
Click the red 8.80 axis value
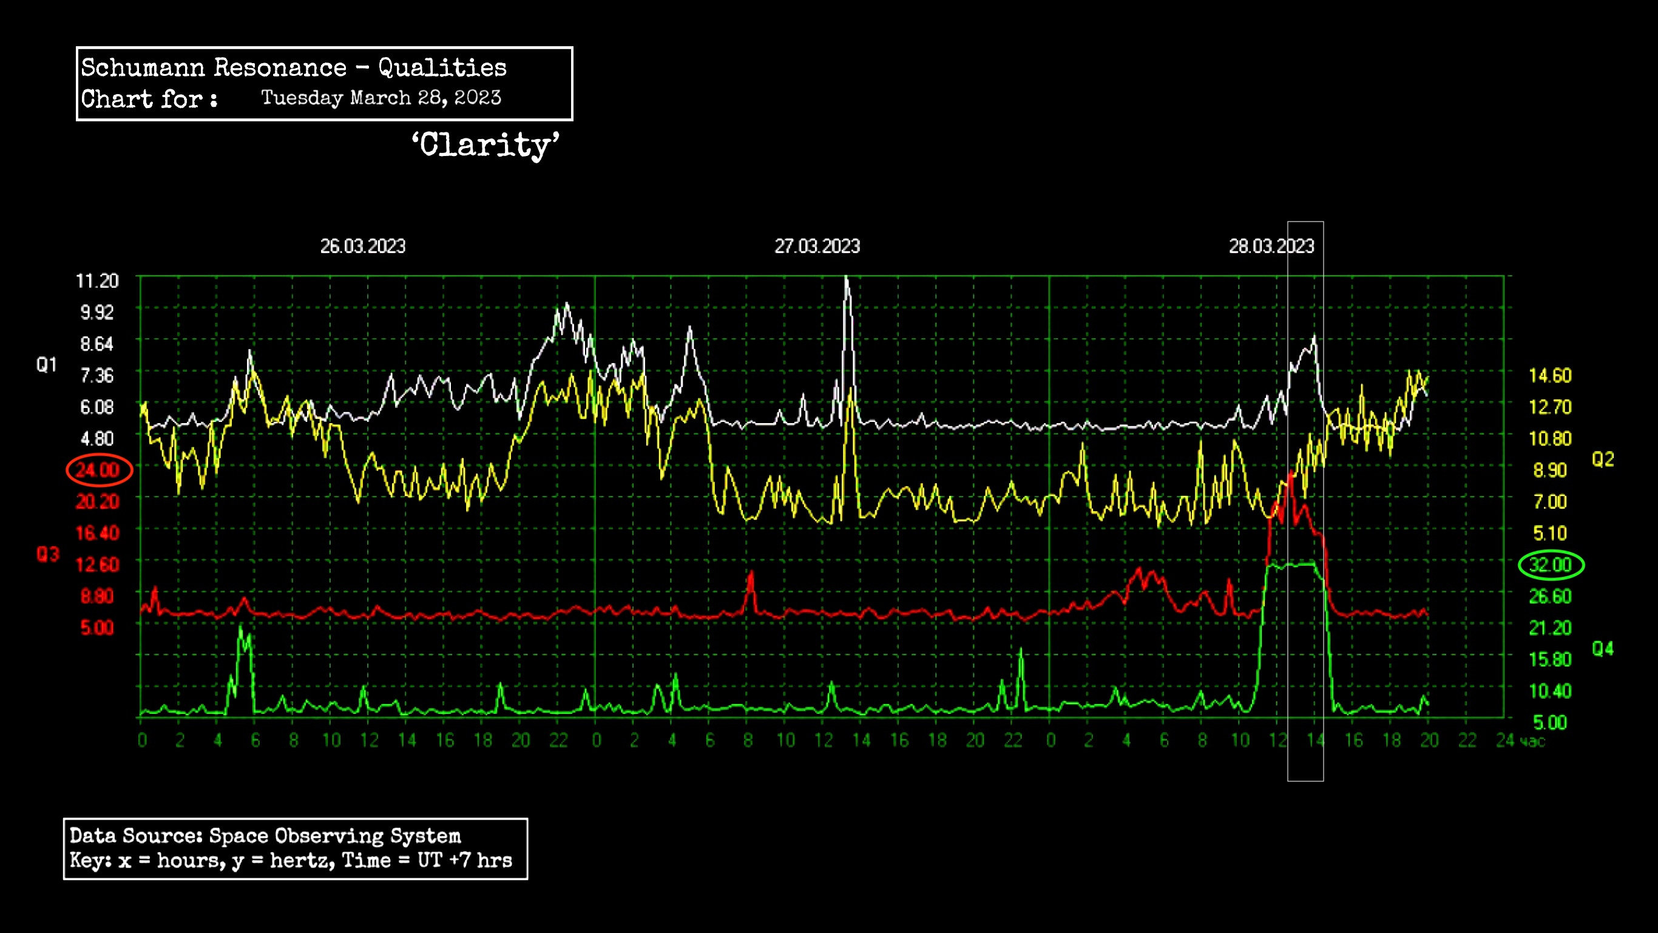(96, 596)
